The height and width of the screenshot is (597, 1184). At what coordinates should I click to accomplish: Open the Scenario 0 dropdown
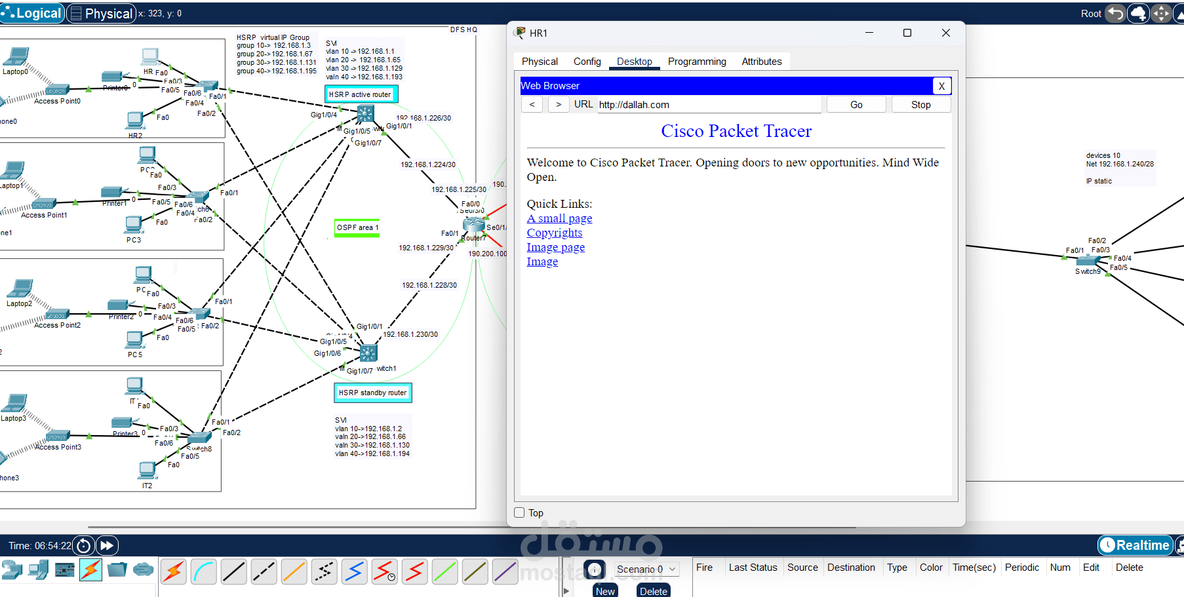(x=646, y=569)
